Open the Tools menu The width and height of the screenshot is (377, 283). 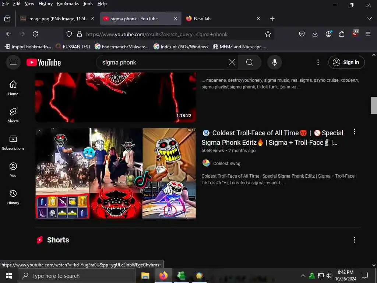pos(88,4)
